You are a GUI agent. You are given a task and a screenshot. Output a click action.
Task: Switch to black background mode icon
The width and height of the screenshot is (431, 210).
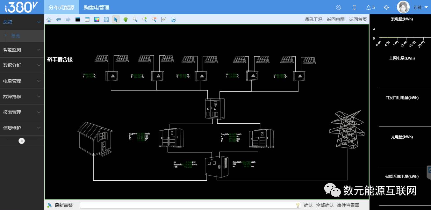78,19
